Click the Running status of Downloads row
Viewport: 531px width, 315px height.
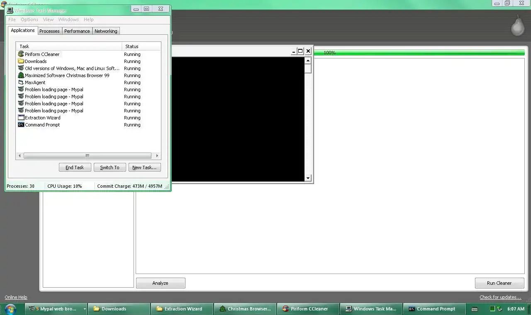coord(132,61)
